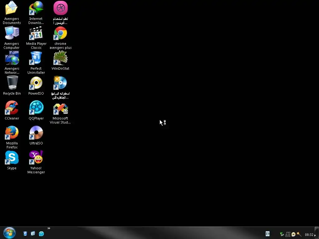The height and width of the screenshot is (239, 319).
Task: Select the chrome avengers plus shortcut
Action: (60, 33)
